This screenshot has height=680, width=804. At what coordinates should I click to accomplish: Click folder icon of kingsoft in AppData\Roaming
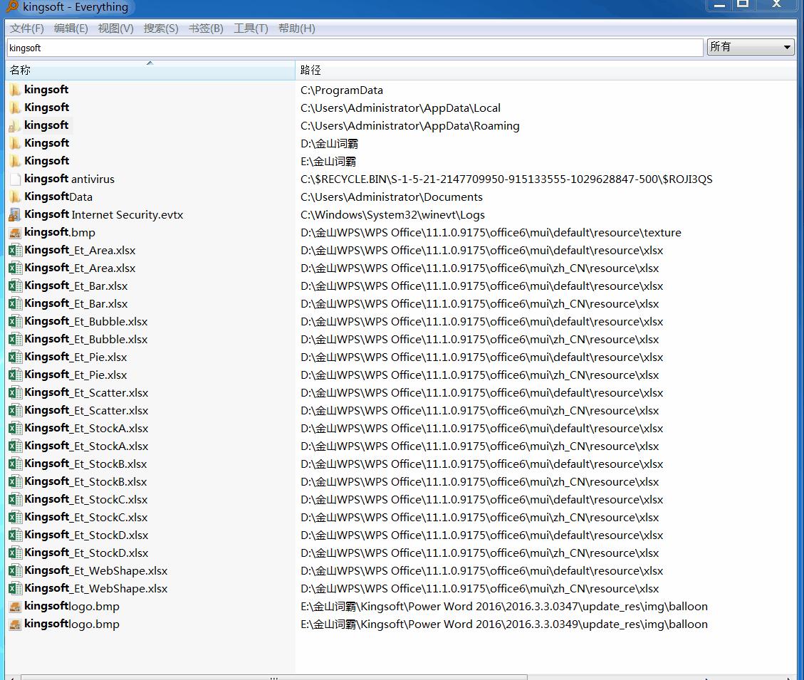click(16, 125)
